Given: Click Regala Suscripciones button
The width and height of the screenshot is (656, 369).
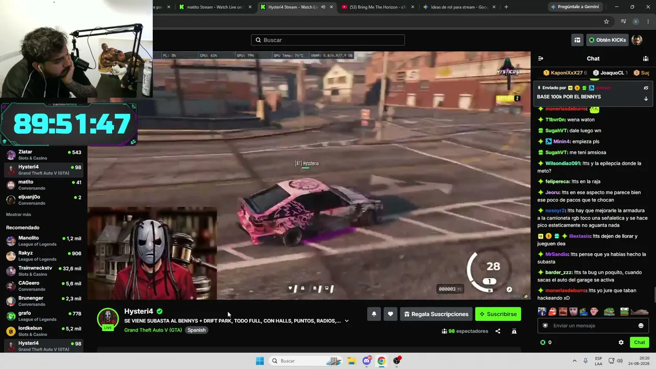Looking at the screenshot, I should click(436, 314).
